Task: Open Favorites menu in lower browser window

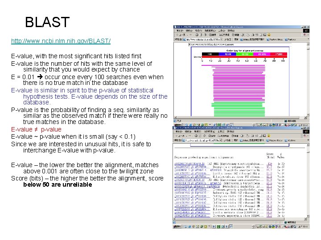Action: pos(210,132)
